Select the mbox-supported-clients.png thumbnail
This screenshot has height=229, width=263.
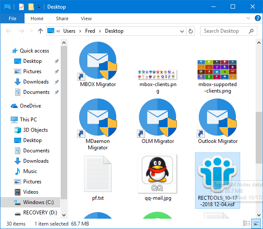coord(217,70)
